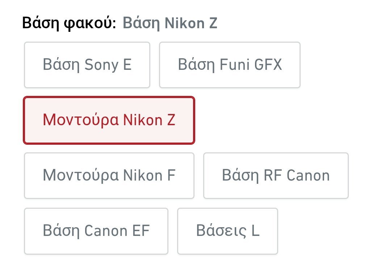Click the gray "Βάση Nikon Z" header text
The height and width of the screenshot is (271, 389).
(x=170, y=24)
